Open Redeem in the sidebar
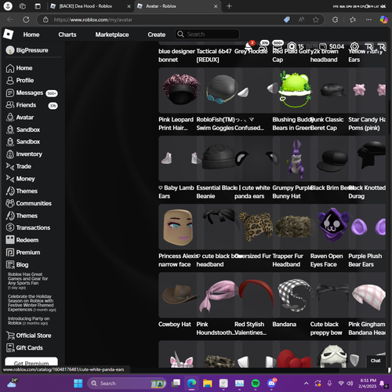392x392 pixels. click(x=22, y=240)
